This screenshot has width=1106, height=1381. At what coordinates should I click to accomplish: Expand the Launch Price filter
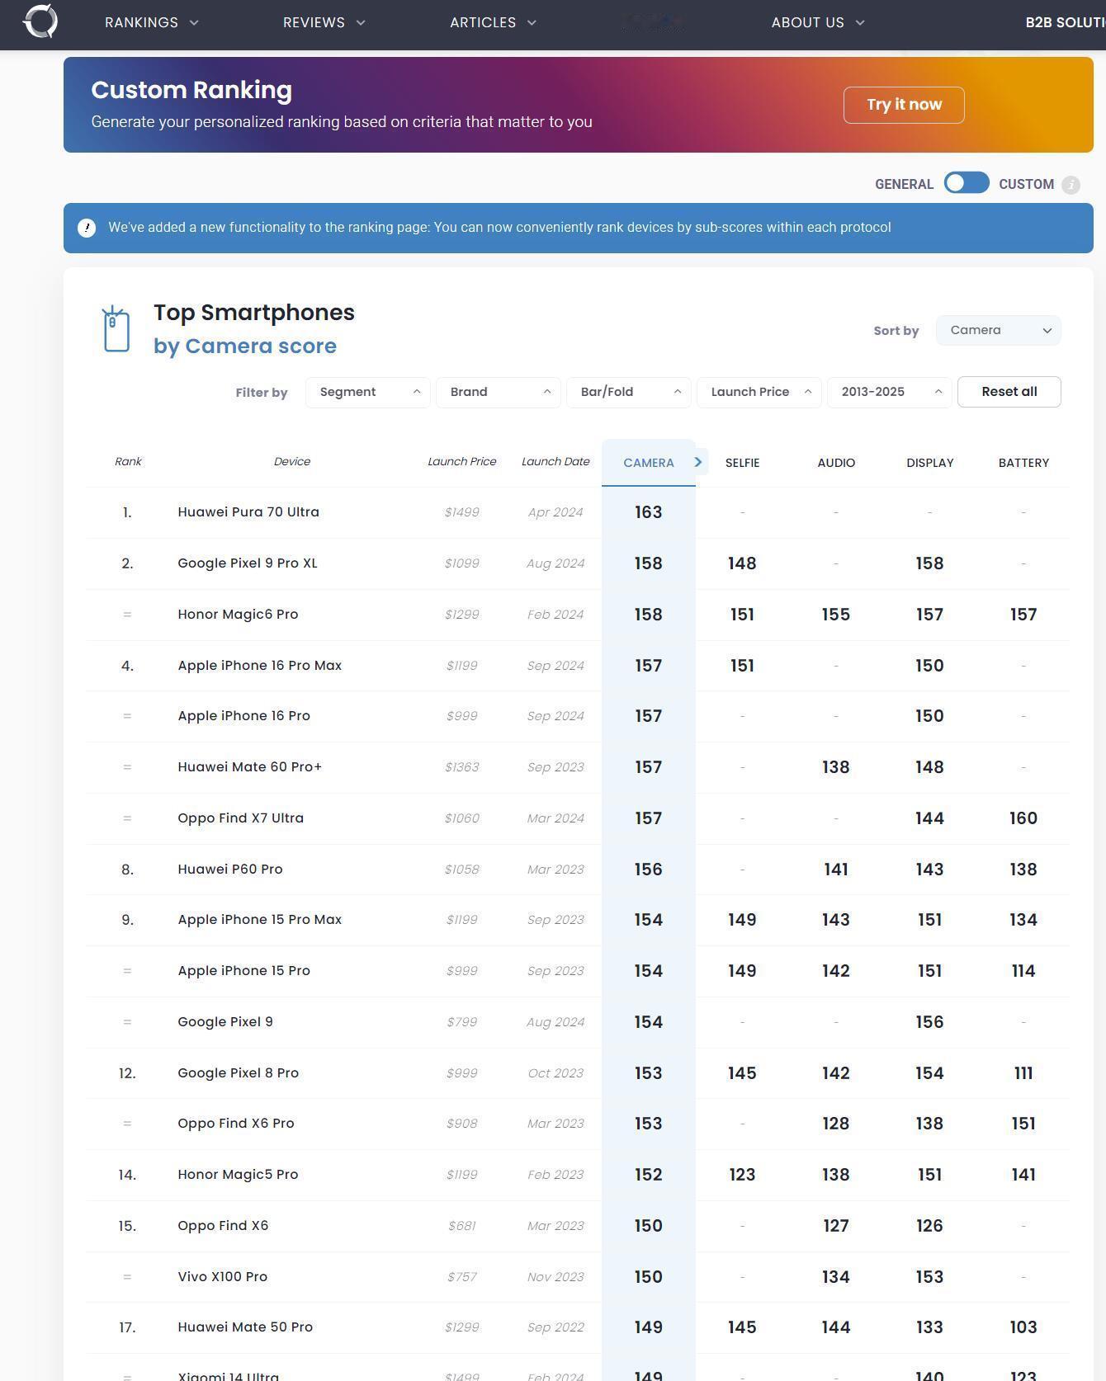(x=759, y=392)
